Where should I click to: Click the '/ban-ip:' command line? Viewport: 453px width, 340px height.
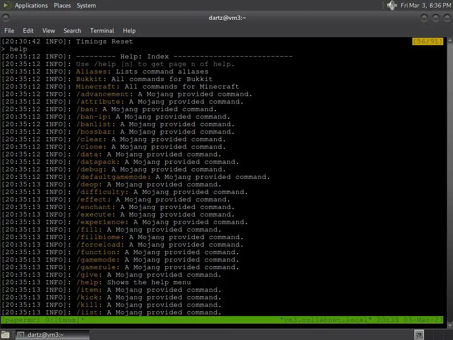pyautogui.click(x=116, y=117)
